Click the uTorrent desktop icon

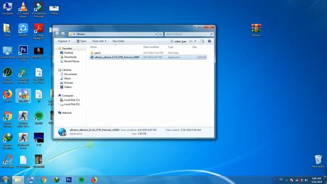pos(8,76)
